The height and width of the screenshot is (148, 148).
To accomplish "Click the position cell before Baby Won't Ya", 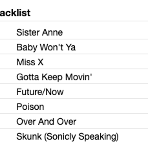I will pos(7,47).
